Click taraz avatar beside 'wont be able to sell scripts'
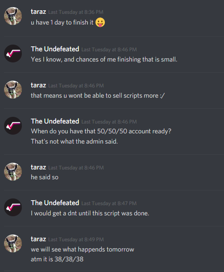This screenshot has width=224, height=272. (x=13, y=90)
